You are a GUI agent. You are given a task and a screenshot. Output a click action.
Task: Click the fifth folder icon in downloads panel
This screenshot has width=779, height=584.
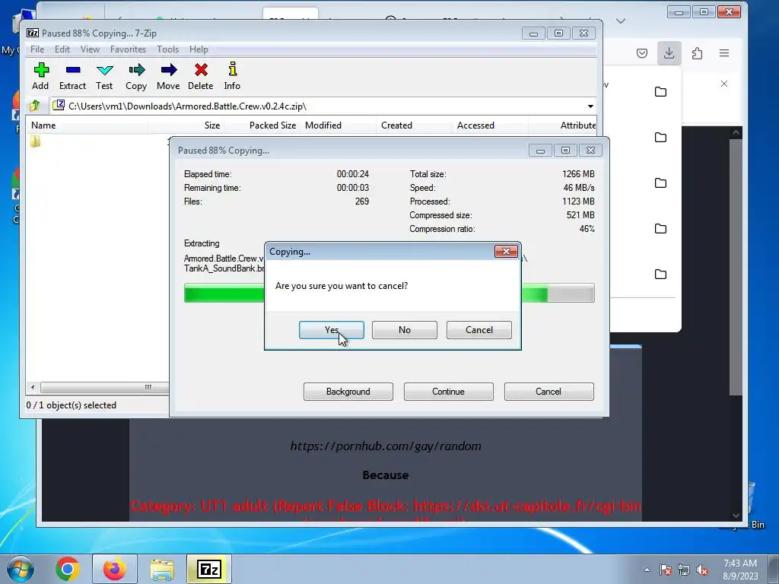(661, 275)
